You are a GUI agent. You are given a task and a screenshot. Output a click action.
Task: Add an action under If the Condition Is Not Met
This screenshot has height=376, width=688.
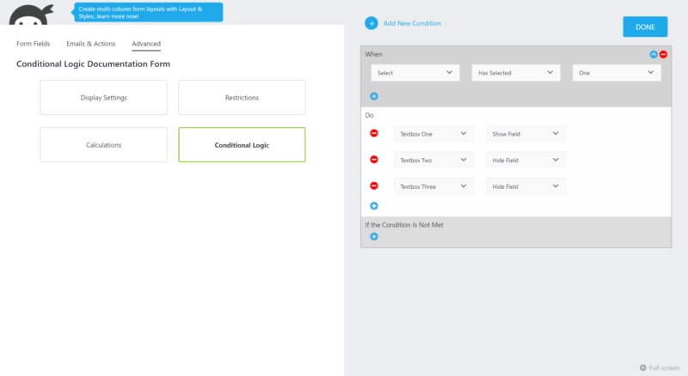pos(374,236)
